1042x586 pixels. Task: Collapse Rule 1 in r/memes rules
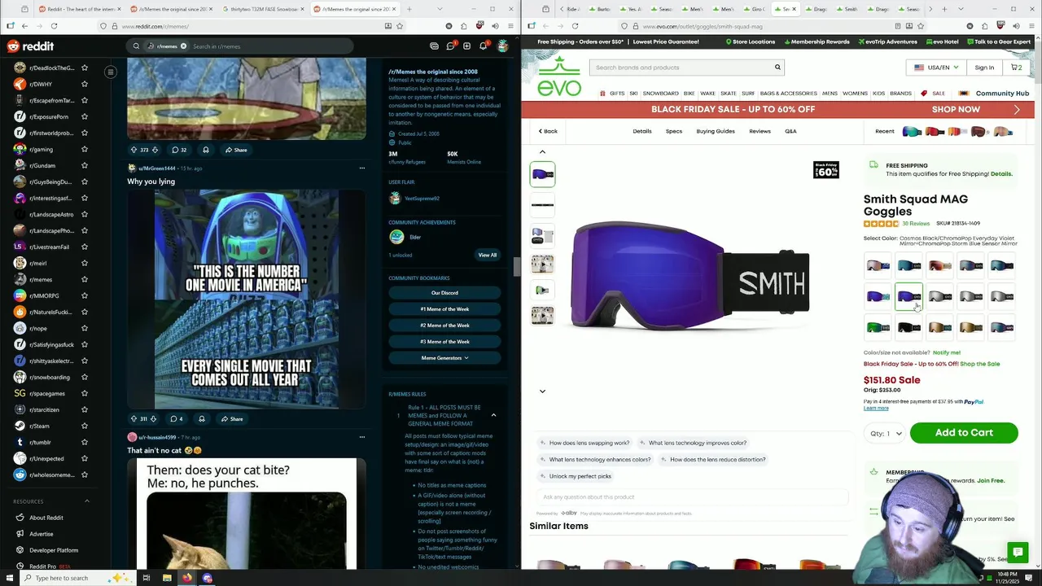pyautogui.click(x=493, y=415)
